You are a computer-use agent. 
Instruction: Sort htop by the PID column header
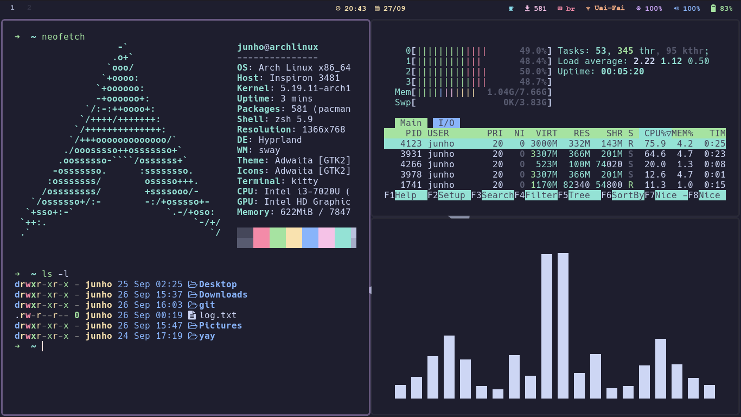(x=414, y=134)
